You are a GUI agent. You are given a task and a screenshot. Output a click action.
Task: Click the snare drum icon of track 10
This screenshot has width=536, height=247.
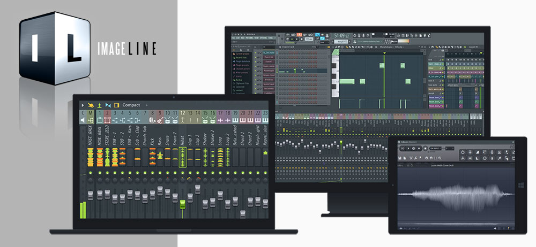(x=167, y=120)
